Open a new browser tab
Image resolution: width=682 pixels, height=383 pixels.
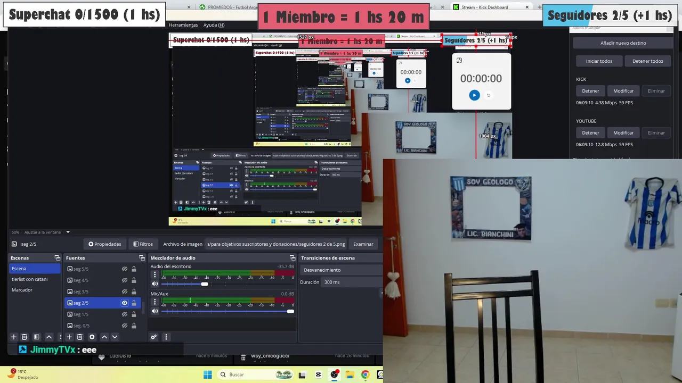click(540, 7)
